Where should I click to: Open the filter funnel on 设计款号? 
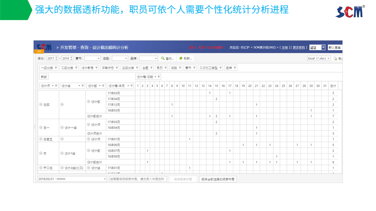pyautogui.click(x=96, y=68)
